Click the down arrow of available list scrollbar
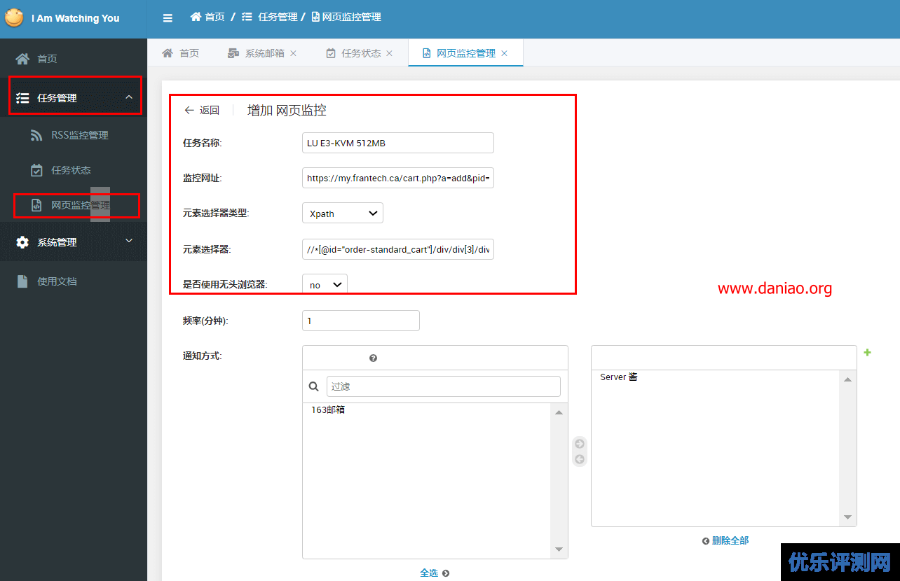The width and height of the screenshot is (900, 581). click(x=559, y=549)
